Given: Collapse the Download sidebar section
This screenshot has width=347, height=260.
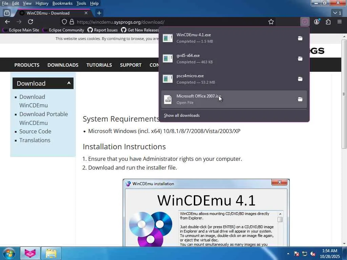Looking at the screenshot, I should pos(43,83).
